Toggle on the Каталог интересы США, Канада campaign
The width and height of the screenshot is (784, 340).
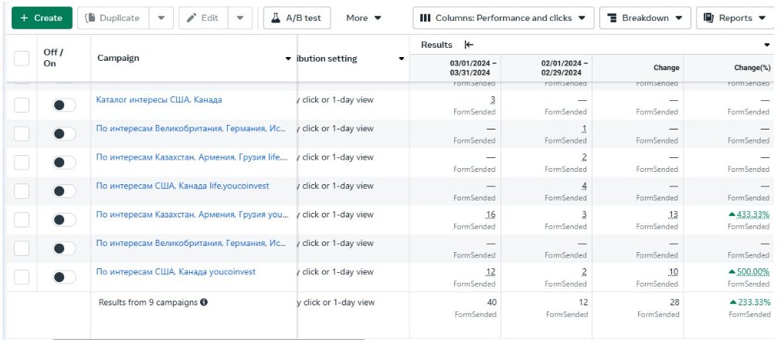click(64, 105)
